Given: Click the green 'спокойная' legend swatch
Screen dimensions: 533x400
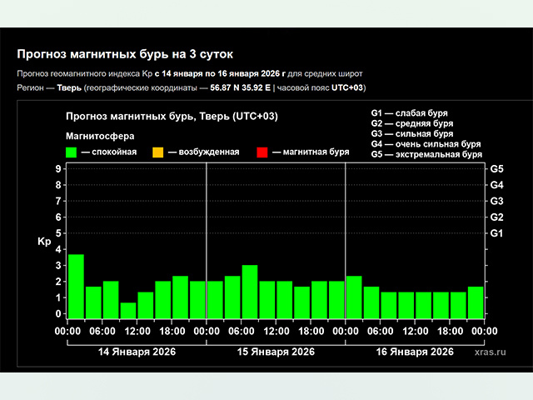Looking at the screenshot, I should 71,152.
